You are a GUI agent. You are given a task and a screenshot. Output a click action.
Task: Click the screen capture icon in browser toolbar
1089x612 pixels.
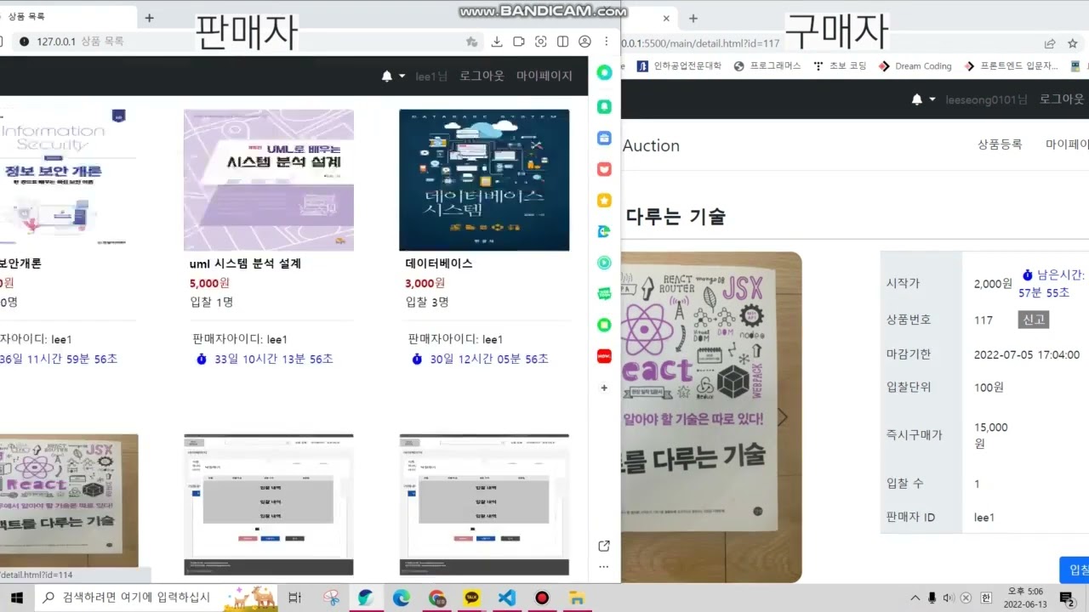click(540, 42)
